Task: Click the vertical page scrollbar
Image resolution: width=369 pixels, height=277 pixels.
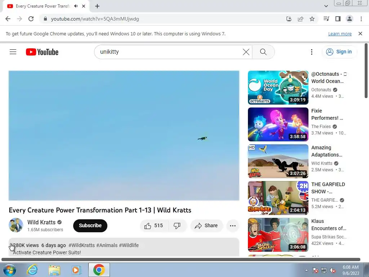Action: click(x=366, y=71)
